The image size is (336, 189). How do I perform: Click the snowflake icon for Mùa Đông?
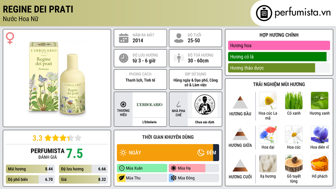(x=174, y=178)
